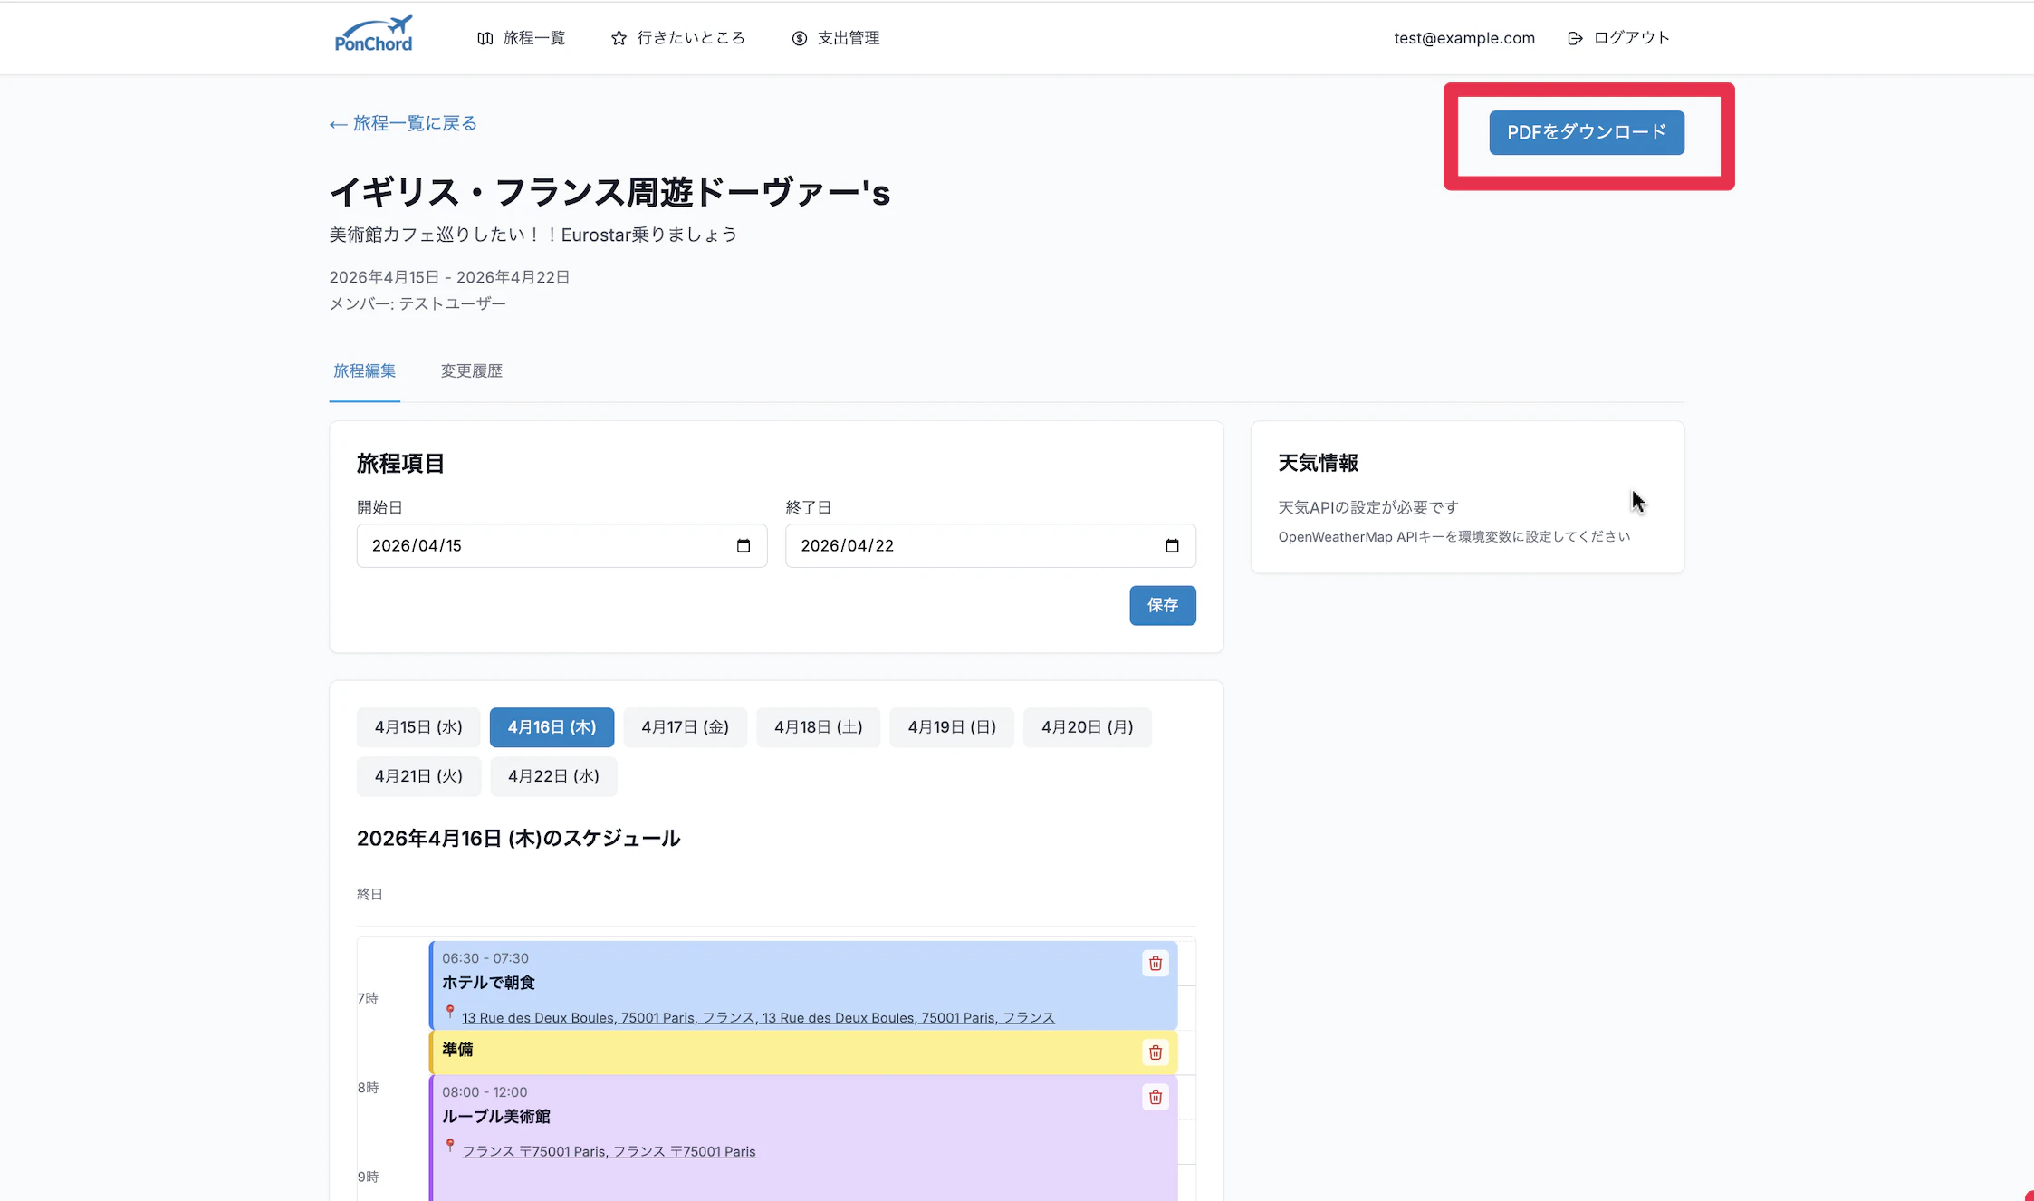Open the 終了日 calendar picker
The width and height of the screenshot is (2034, 1201).
(x=1172, y=545)
